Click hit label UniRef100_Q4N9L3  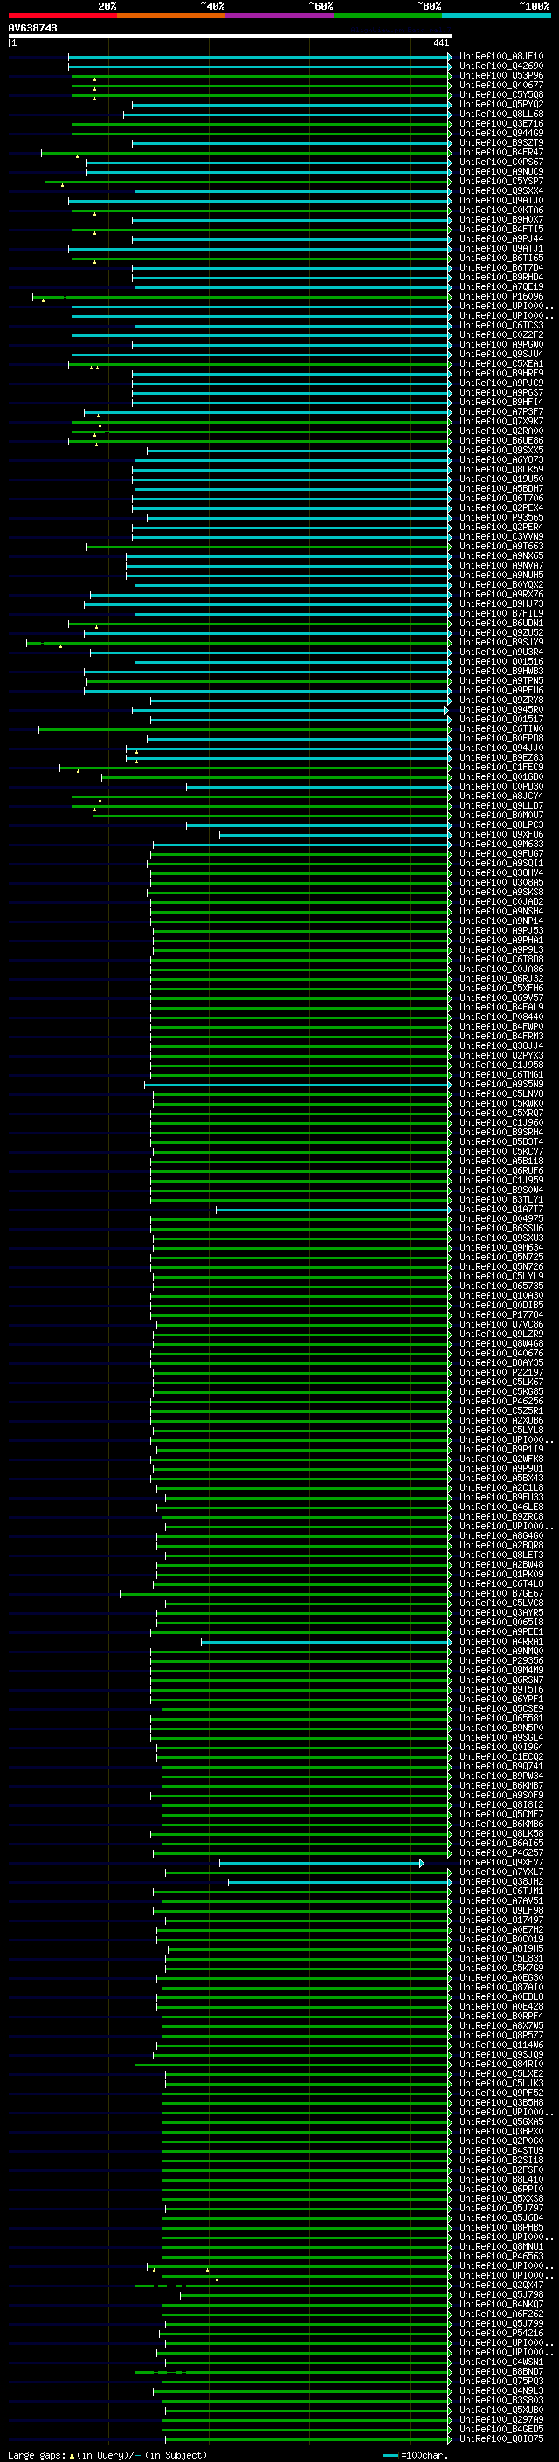[501, 2390]
